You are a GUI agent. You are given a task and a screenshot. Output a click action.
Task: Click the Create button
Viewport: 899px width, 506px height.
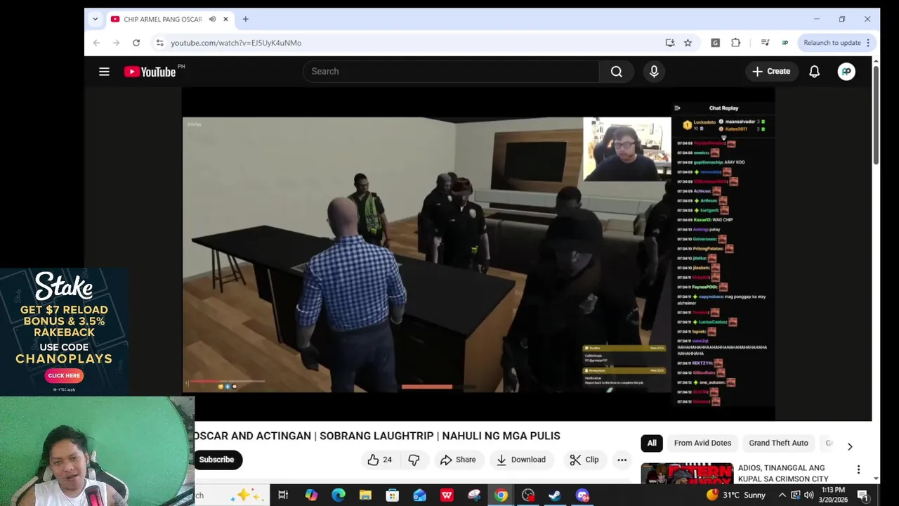(x=771, y=72)
